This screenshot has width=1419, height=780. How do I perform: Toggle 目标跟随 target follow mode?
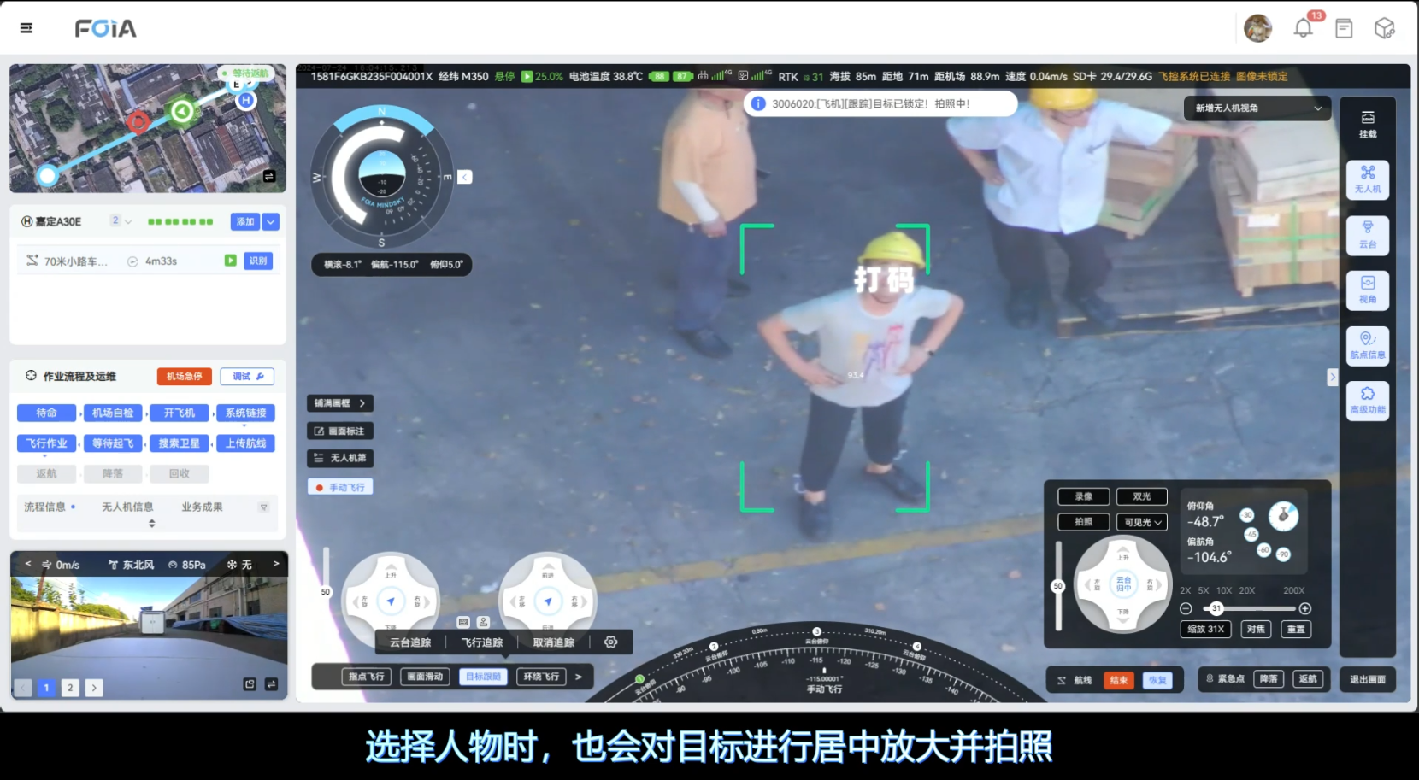pyautogui.click(x=484, y=677)
